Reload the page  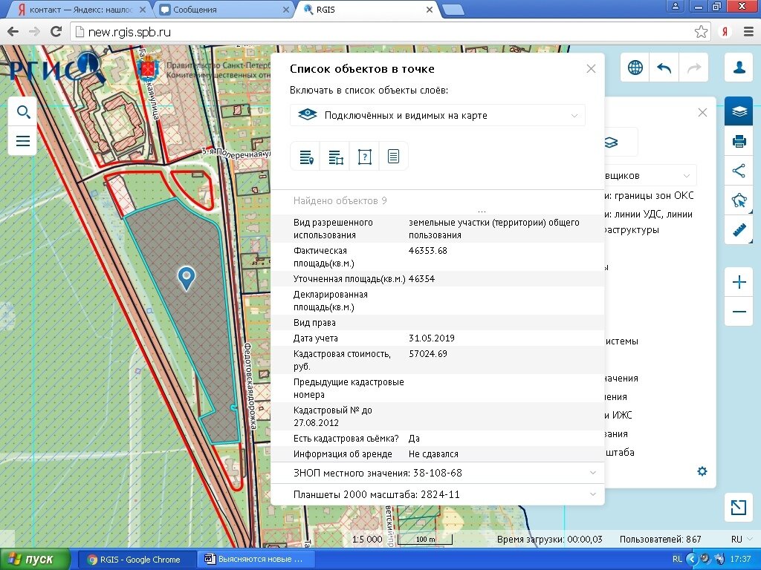pos(56,32)
